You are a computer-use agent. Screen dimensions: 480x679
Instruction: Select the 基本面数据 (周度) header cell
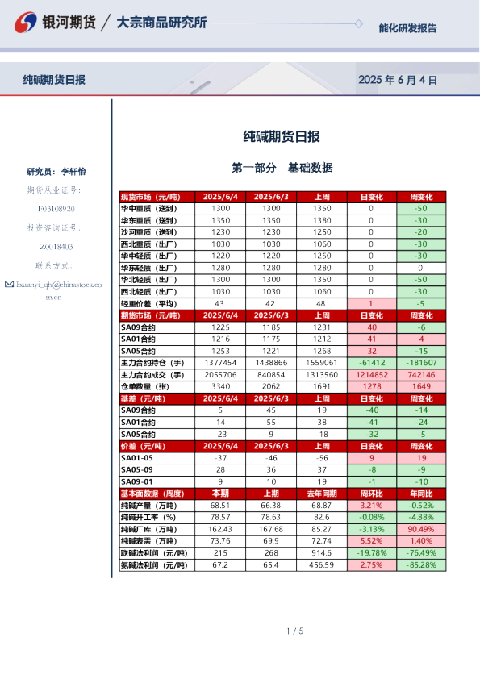tap(157, 494)
